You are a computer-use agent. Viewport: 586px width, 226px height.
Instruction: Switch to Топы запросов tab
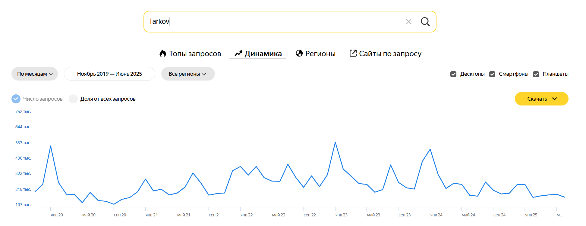195,54
